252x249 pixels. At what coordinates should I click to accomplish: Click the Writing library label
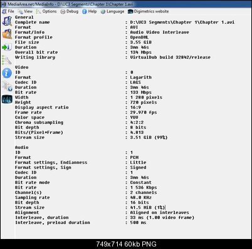(35, 57)
